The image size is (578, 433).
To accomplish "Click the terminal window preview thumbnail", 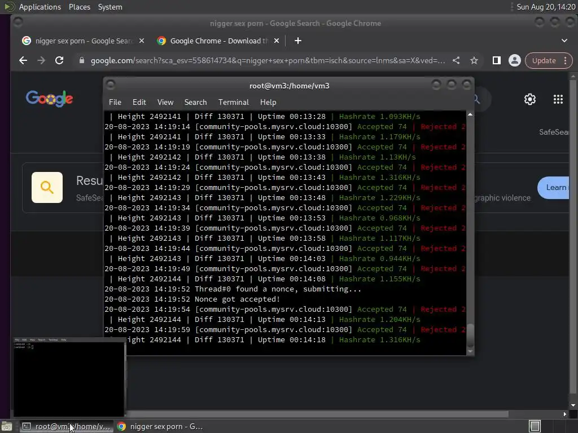I will [x=69, y=377].
